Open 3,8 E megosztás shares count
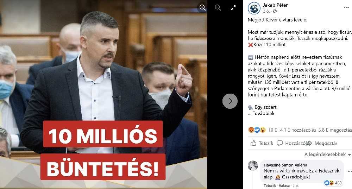Viewport: 352px width, 189px height. pos(335,130)
